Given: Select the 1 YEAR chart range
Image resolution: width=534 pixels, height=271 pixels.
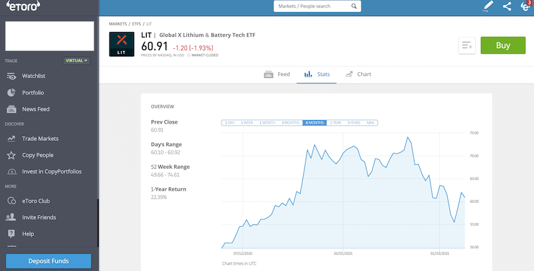Looking at the screenshot, I should tap(336, 123).
